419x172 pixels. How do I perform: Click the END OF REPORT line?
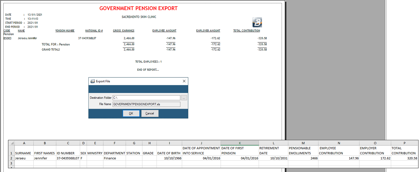(148, 70)
